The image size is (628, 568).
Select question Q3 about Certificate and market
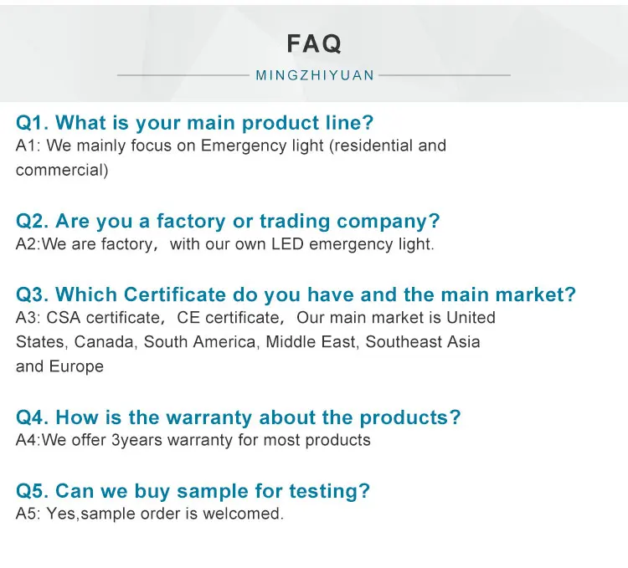pos(296,294)
